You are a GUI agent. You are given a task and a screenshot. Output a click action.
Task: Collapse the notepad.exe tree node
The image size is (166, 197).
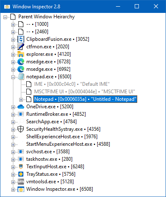click(x=13, y=77)
